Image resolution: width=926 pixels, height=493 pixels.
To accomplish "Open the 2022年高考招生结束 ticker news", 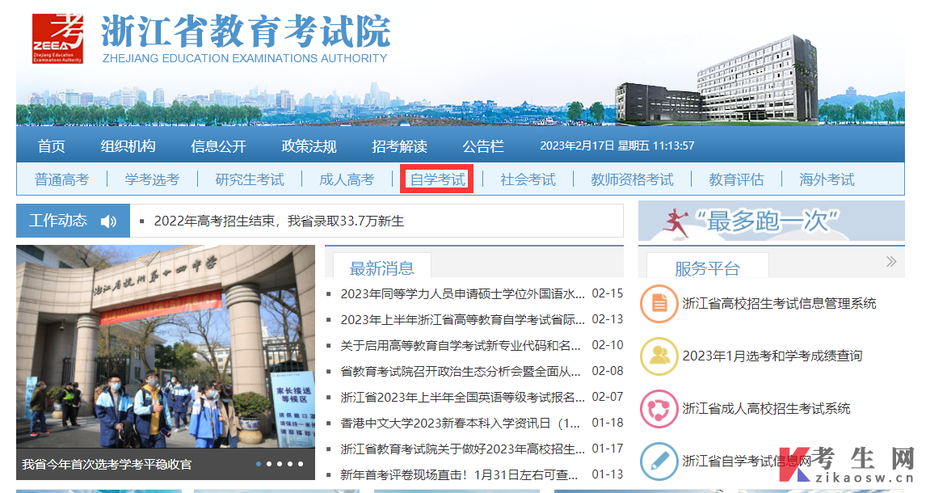I will [x=279, y=221].
